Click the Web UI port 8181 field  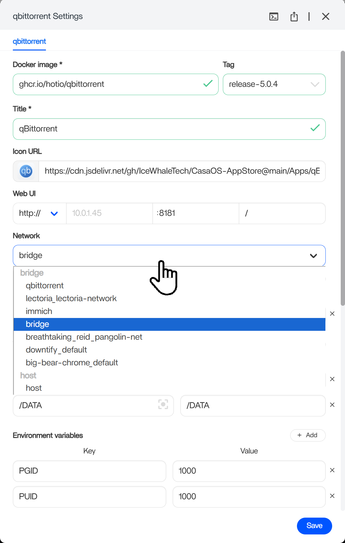(195, 213)
